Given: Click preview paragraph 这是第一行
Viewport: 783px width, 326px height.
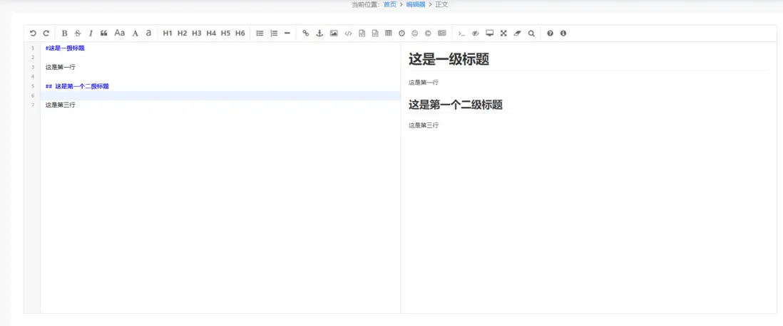Looking at the screenshot, I should pos(424,83).
